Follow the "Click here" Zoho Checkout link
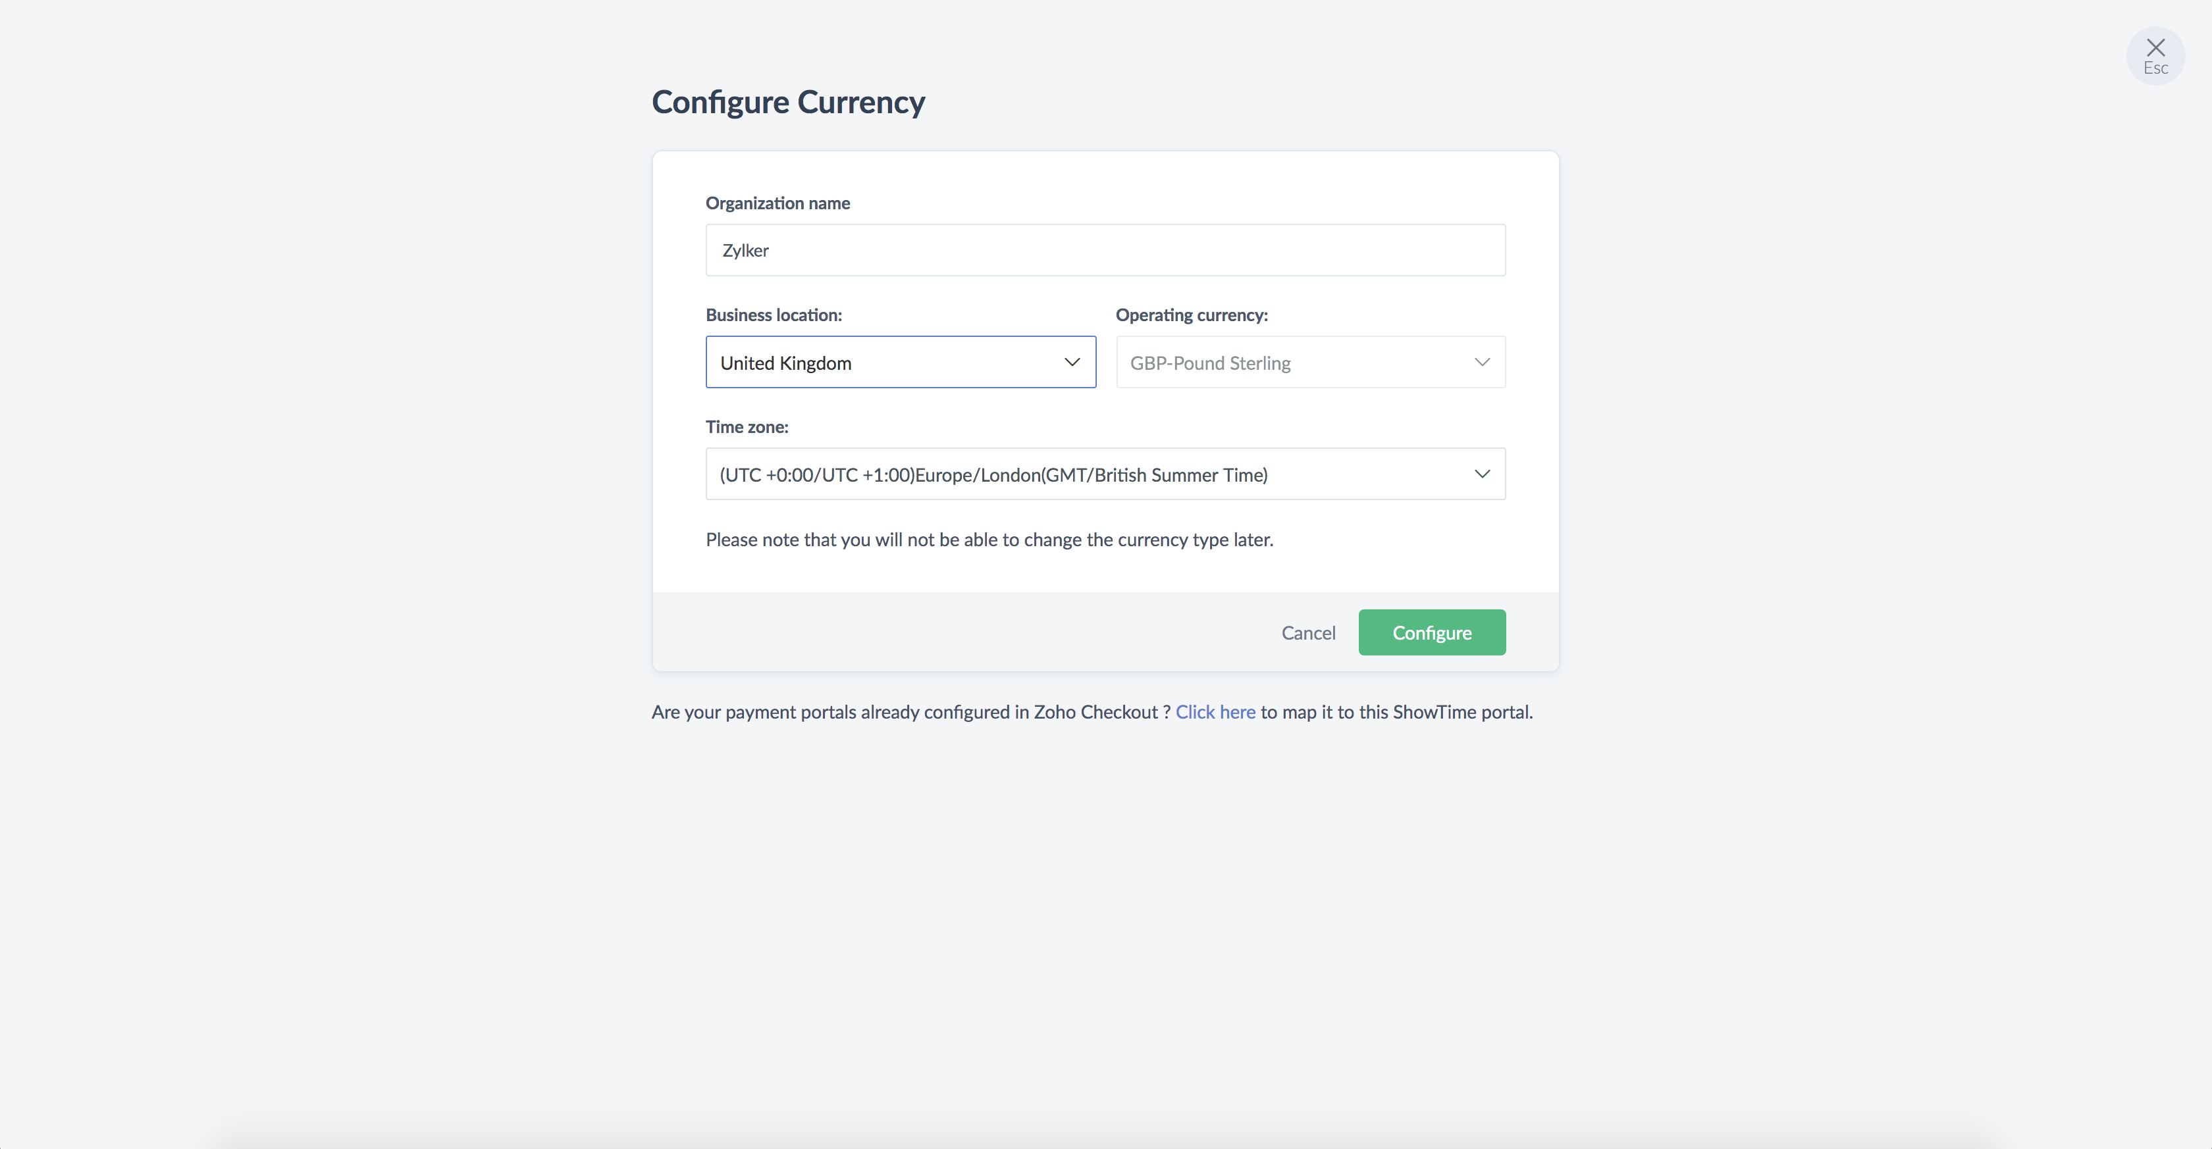This screenshot has height=1149, width=2212. (1215, 711)
